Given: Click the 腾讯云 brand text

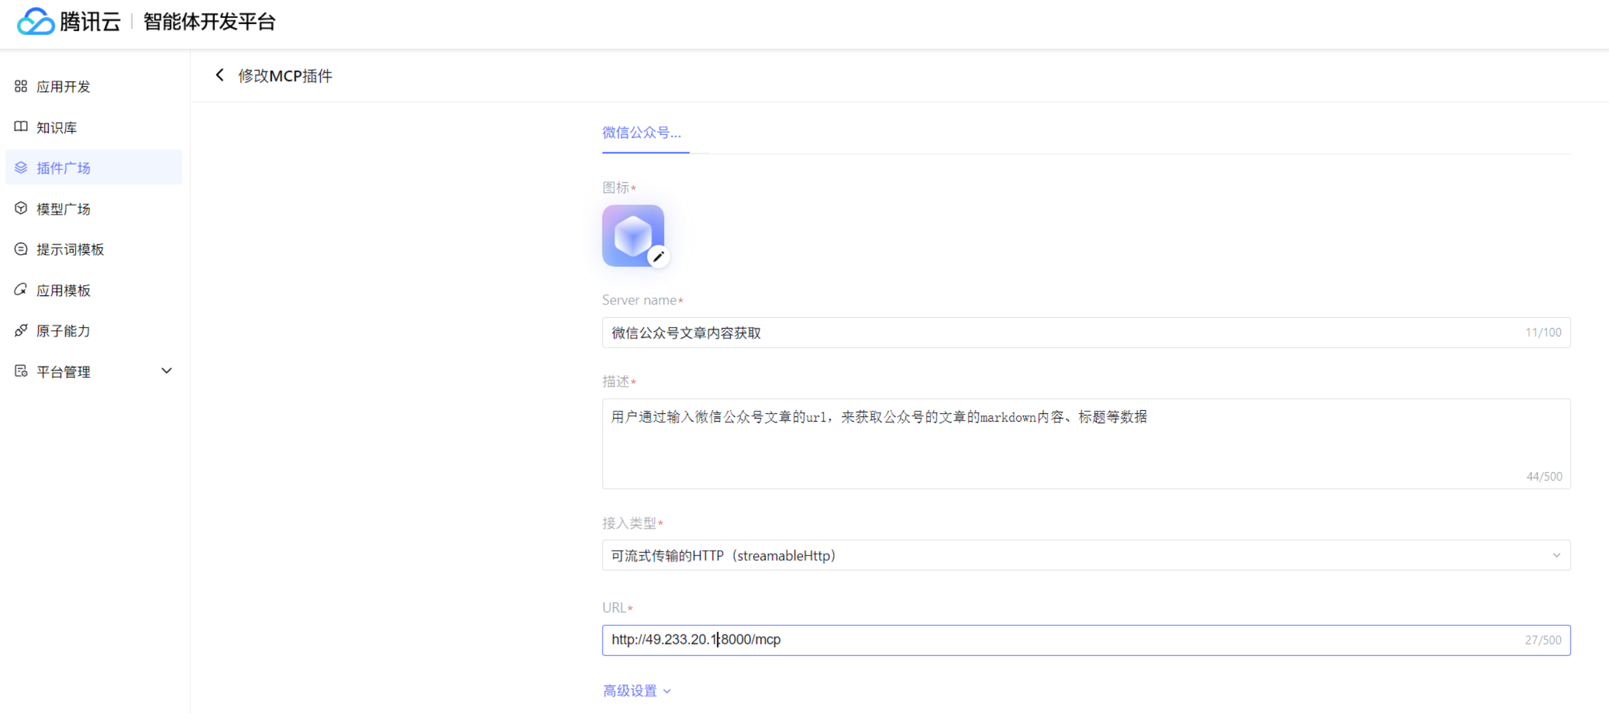Looking at the screenshot, I should tap(90, 22).
